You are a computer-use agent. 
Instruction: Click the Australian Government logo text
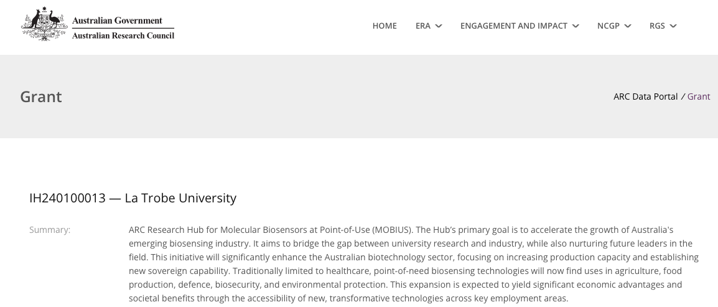coord(117,21)
